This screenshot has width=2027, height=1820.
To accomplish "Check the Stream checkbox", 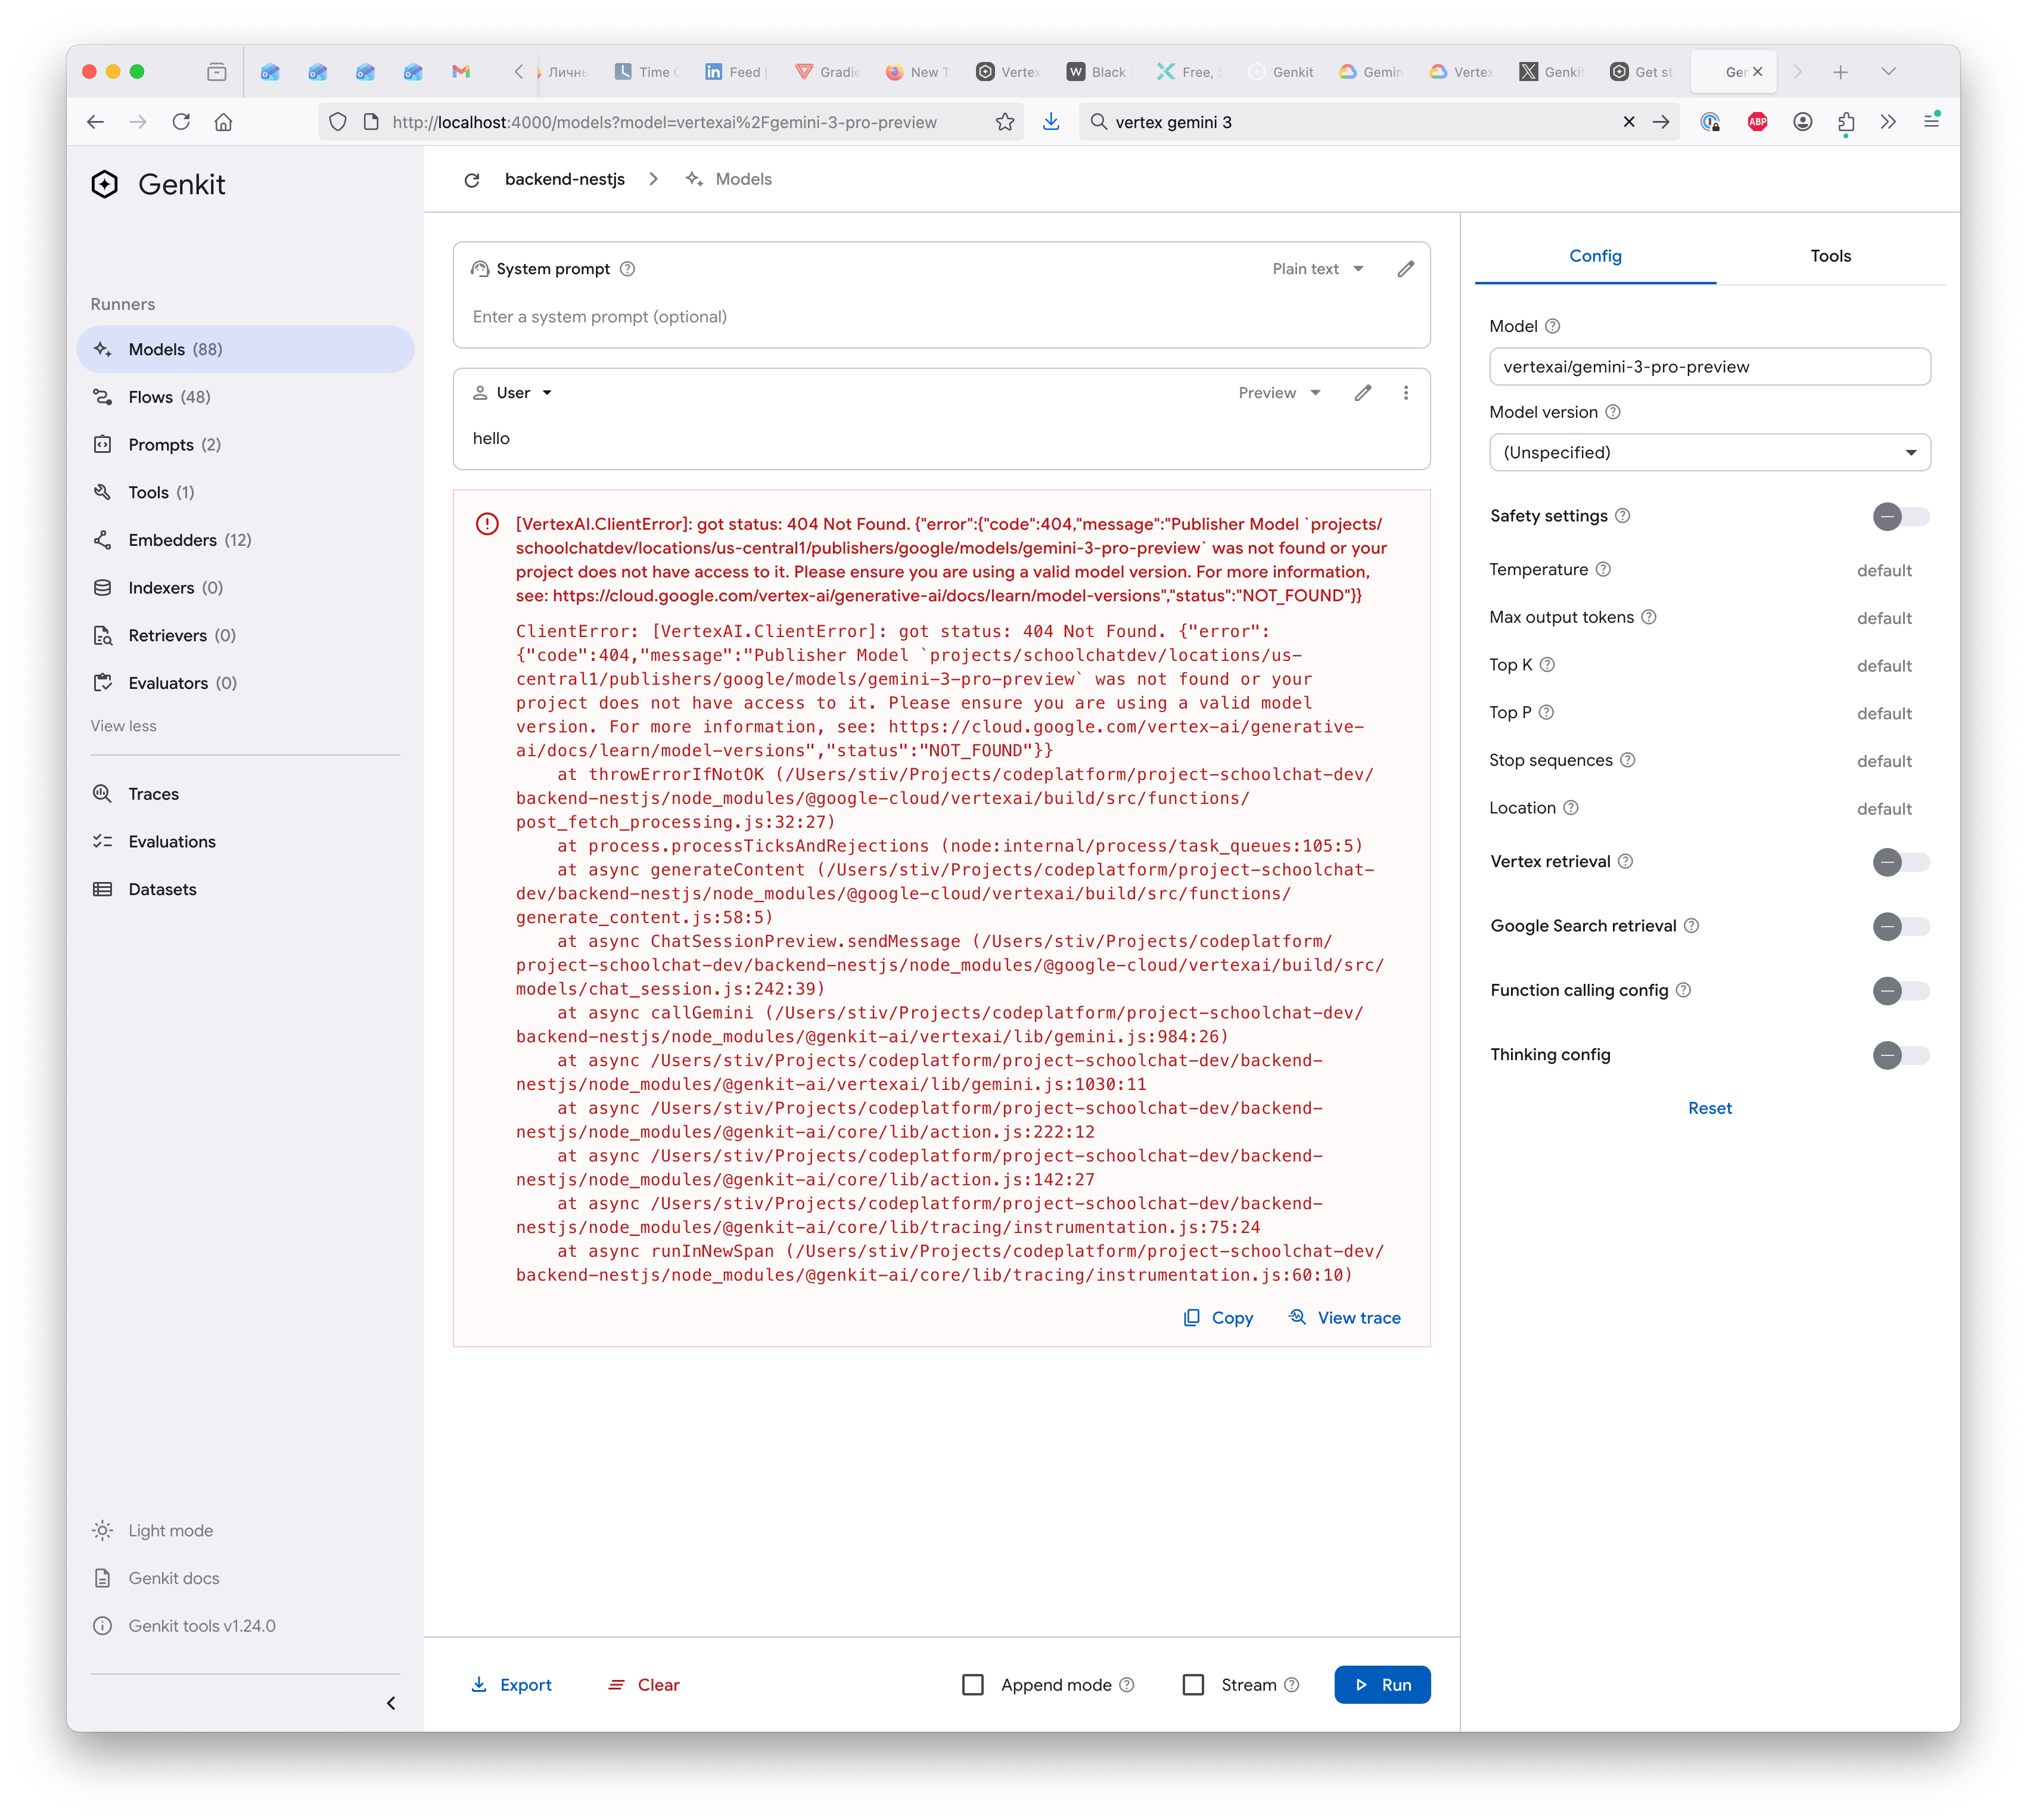I will coord(1193,1685).
